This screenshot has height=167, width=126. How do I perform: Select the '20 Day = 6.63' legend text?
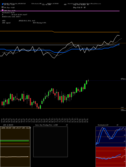point(9,5)
